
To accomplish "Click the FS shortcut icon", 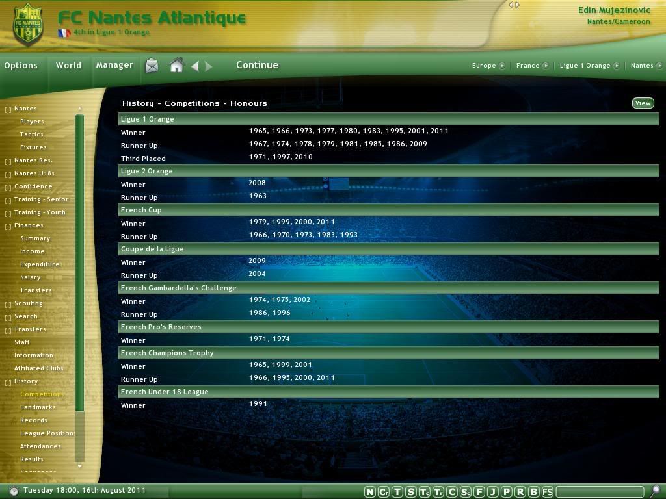I will (x=548, y=492).
